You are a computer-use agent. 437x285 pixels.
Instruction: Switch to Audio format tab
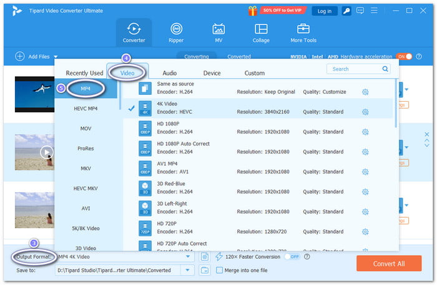[x=169, y=73]
